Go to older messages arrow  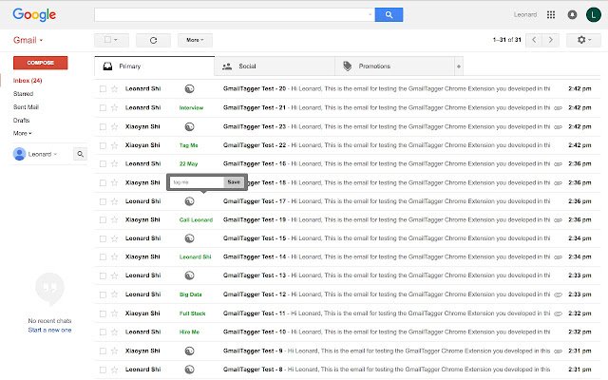tap(551, 40)
